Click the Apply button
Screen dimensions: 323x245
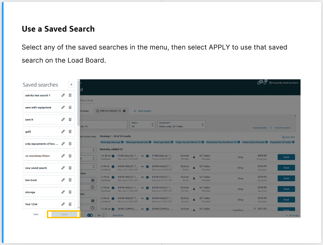click(x=64, y=214)
